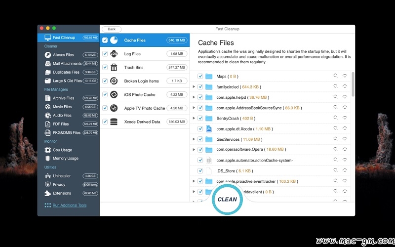Select Movie Files in the sidebar
The width and height of the screenshot is (395, 247).
coord(69,107)
